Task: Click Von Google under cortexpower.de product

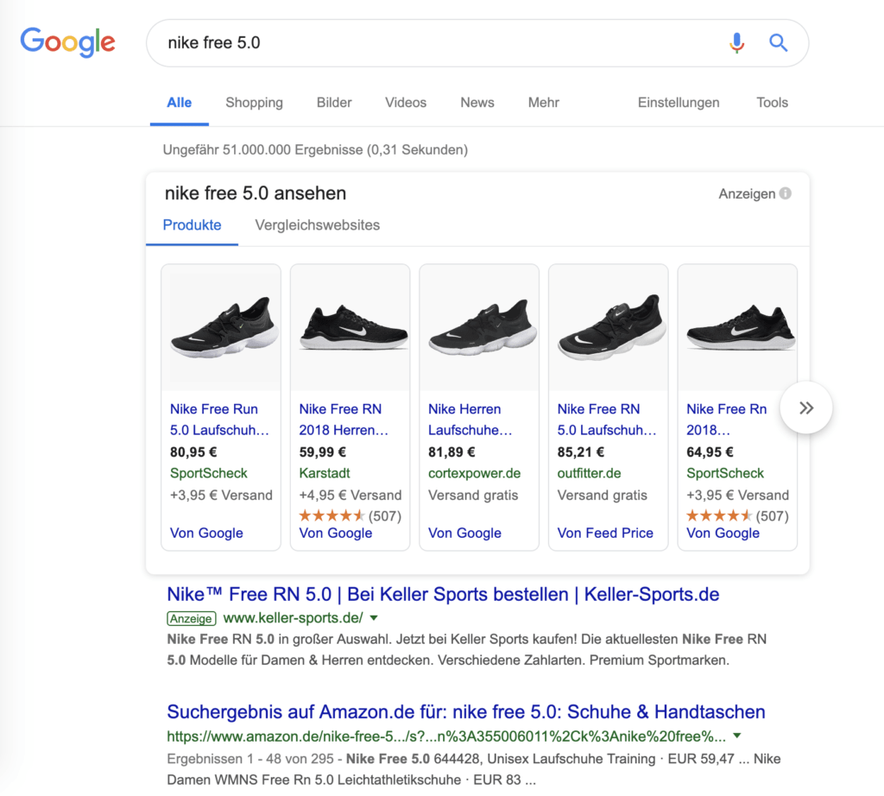Action: point(464,533)
